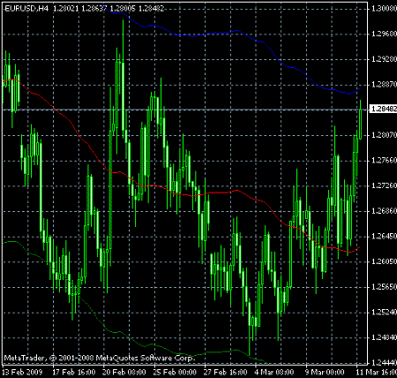Click the EURUSD,H4 chart title label

click(26, 9)
